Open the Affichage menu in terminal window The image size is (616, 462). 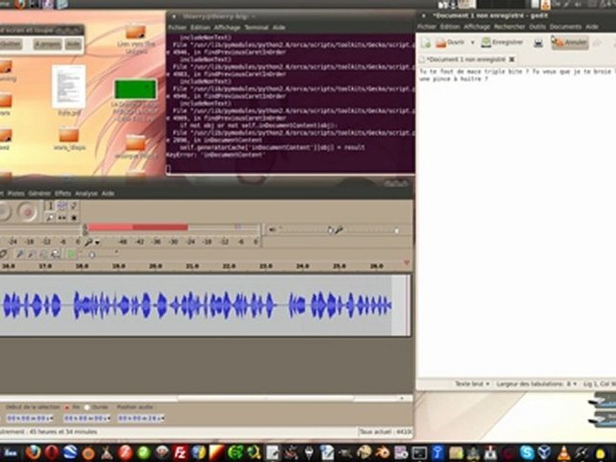point(227,28)
